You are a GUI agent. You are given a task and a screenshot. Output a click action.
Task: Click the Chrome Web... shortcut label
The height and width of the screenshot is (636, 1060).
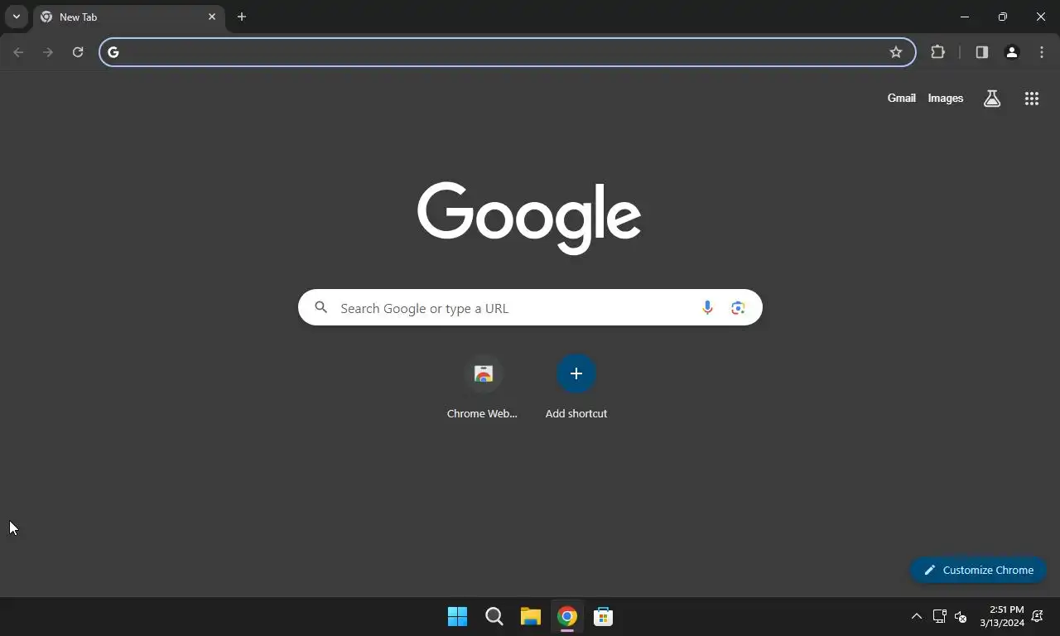482,413
